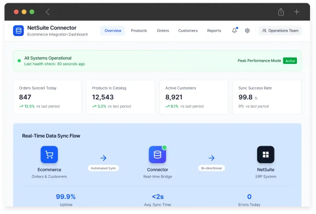Image resolution: width=316 pixels, height=214 pixels.
Task: Maximize the window with green button
Action: click(x=32, y=12)
